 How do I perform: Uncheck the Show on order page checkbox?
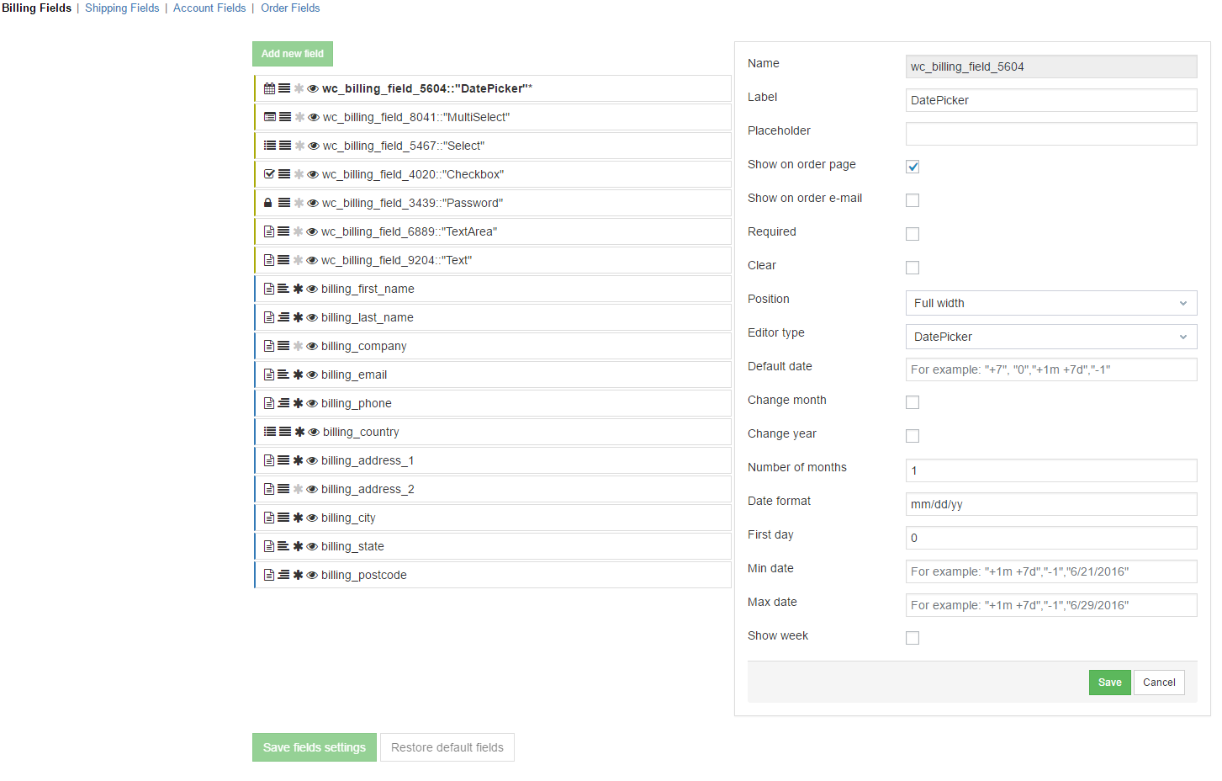point(913,167)
